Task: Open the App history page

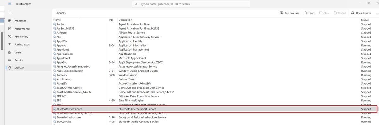Action: click(28, 37)
